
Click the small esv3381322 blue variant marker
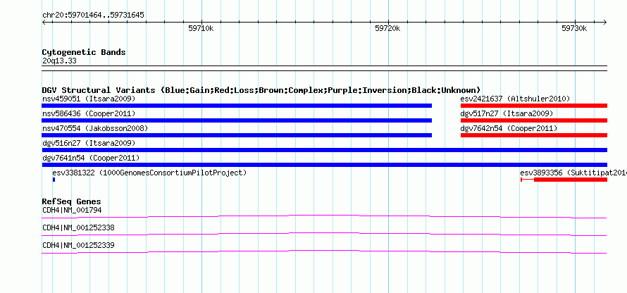click(x=54, y=180)
